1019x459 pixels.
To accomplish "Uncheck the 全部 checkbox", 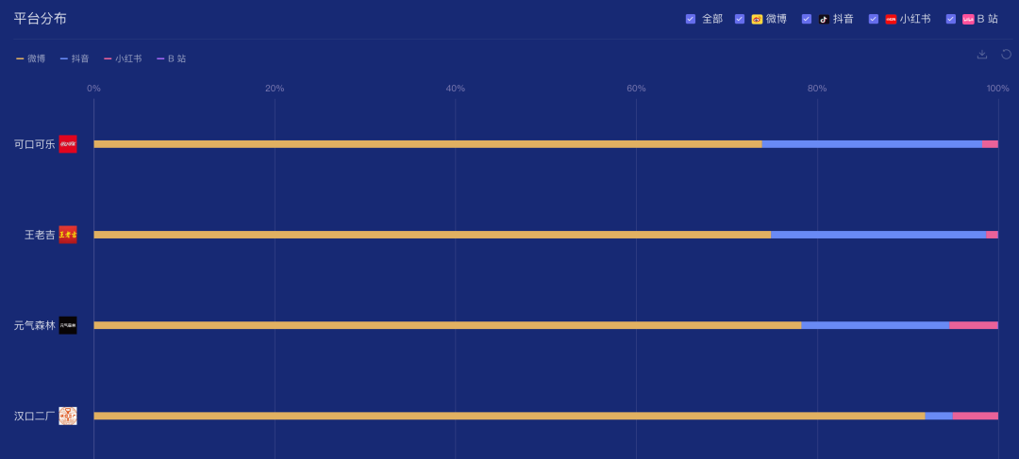I will pyautogui.click(x=691, y=20).
